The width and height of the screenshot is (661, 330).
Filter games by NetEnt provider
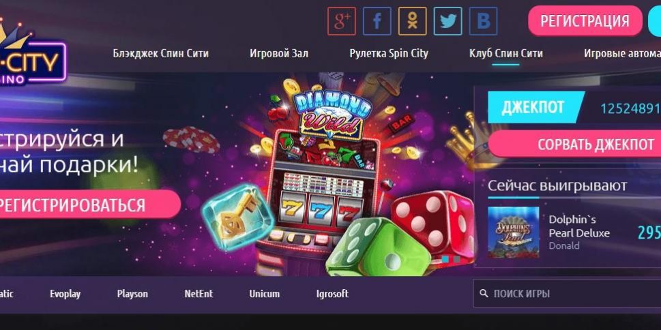[x=199, y=294]
